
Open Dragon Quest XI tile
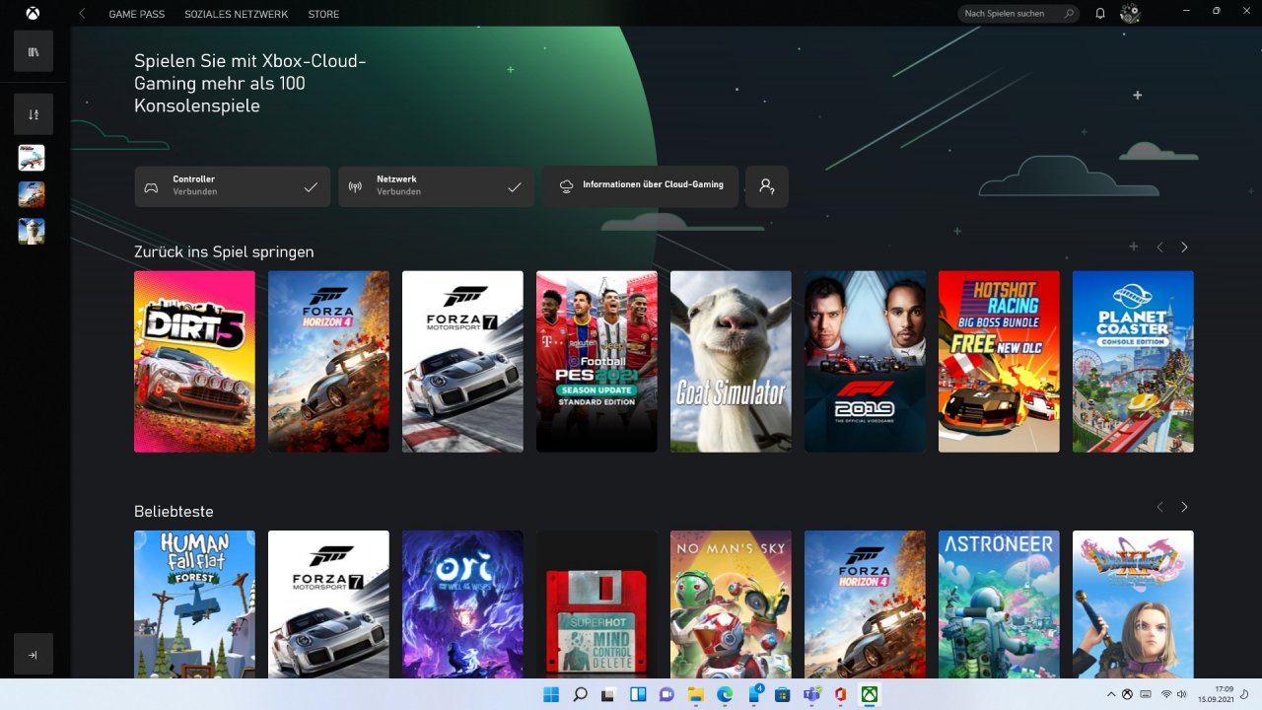(1133, 604)
